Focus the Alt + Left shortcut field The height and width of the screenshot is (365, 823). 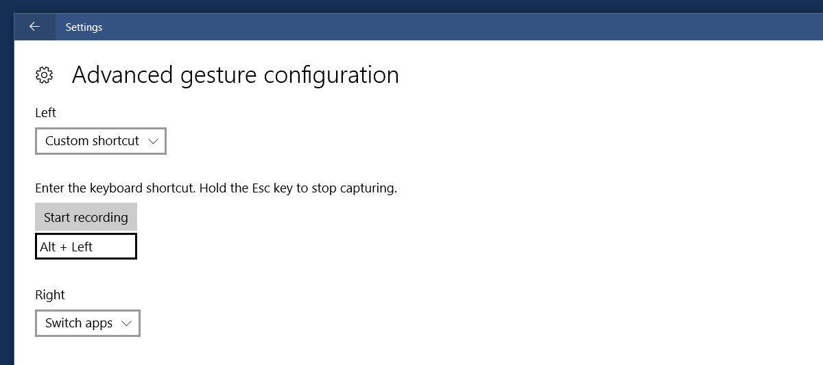pyautogui.click(x=86, y=247)
